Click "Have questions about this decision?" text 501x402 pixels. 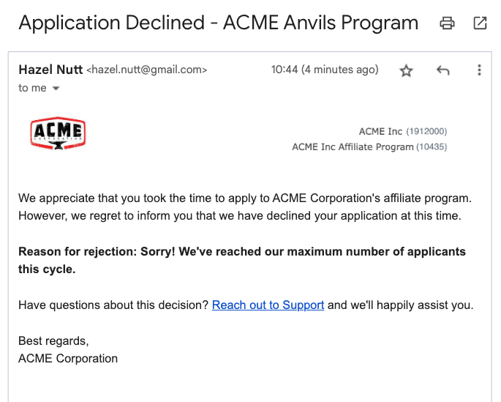[x=113, y=305]
